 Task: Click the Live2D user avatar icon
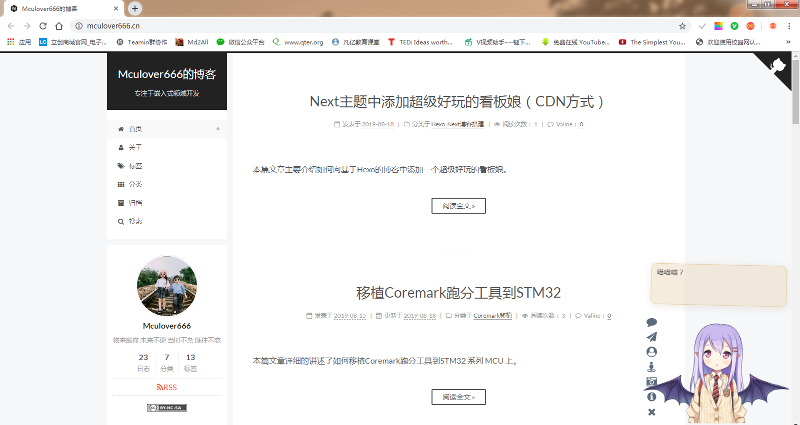point(651,352)
